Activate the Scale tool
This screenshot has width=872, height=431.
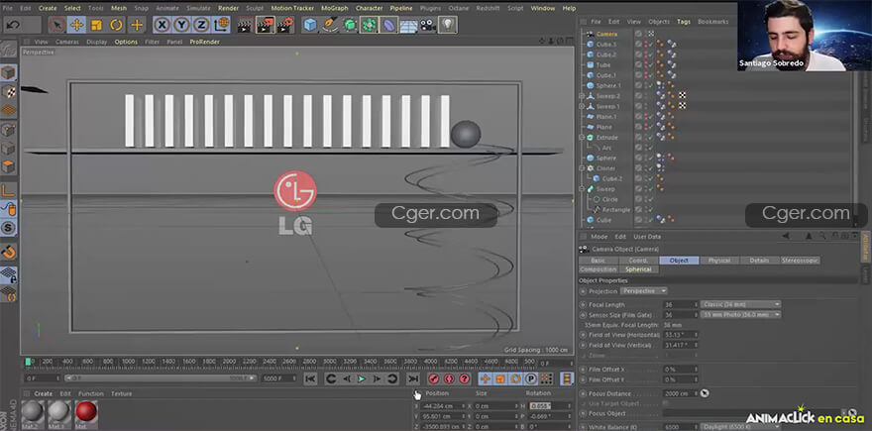tap(97, 25)
